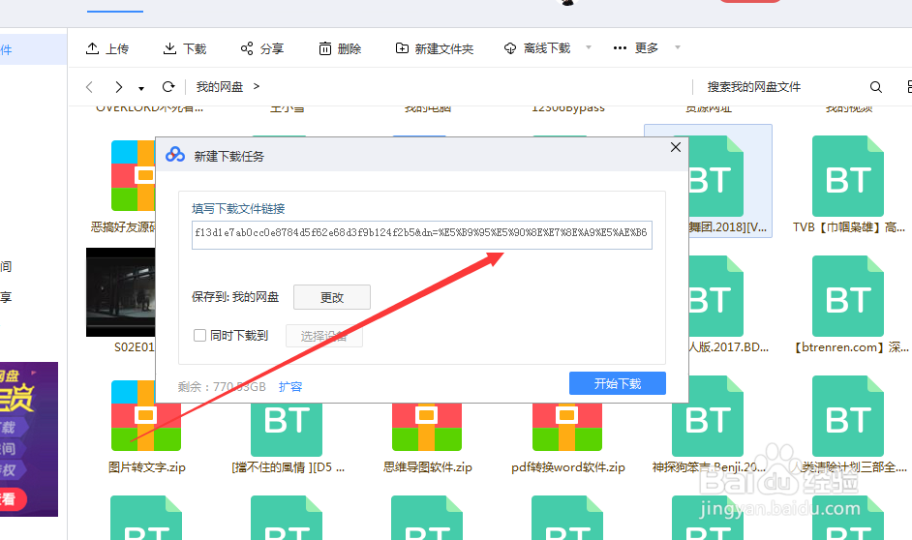This screenshot has width=912, height=540.
Task: Open the 更多 more menu
Action: pyautogui.click(x=635, y=48)
